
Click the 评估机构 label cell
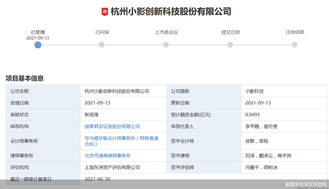[43, 167]
